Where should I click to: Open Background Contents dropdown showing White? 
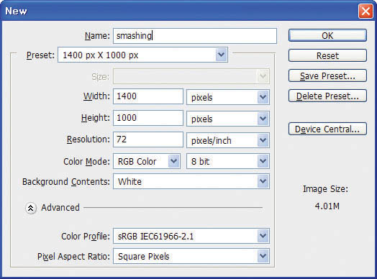(191, 181)
